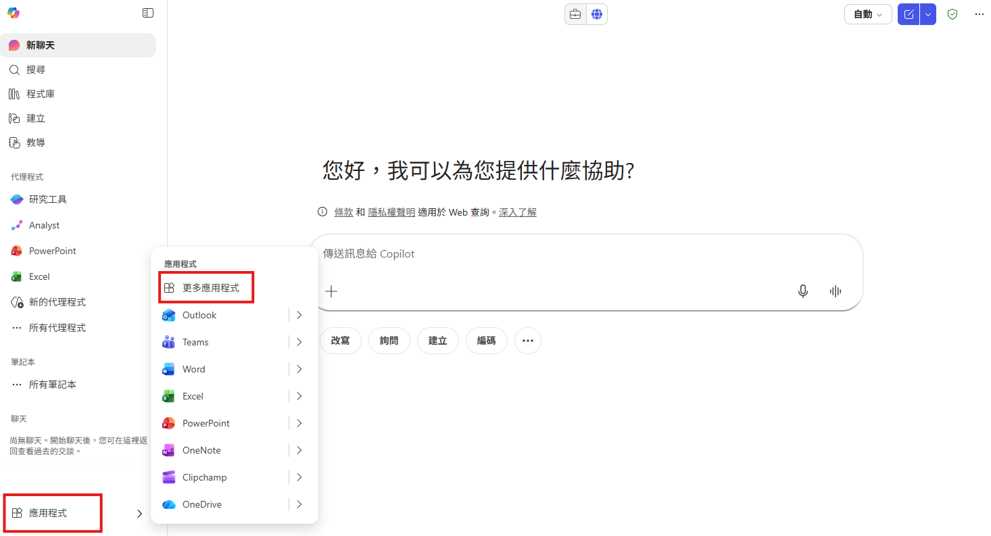Click the blue new chat compose button
Viewport: 991px width, 536px height.
pos(909,14)
